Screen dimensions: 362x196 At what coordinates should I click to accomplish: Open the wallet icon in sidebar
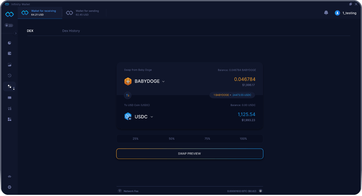[9, 54]
